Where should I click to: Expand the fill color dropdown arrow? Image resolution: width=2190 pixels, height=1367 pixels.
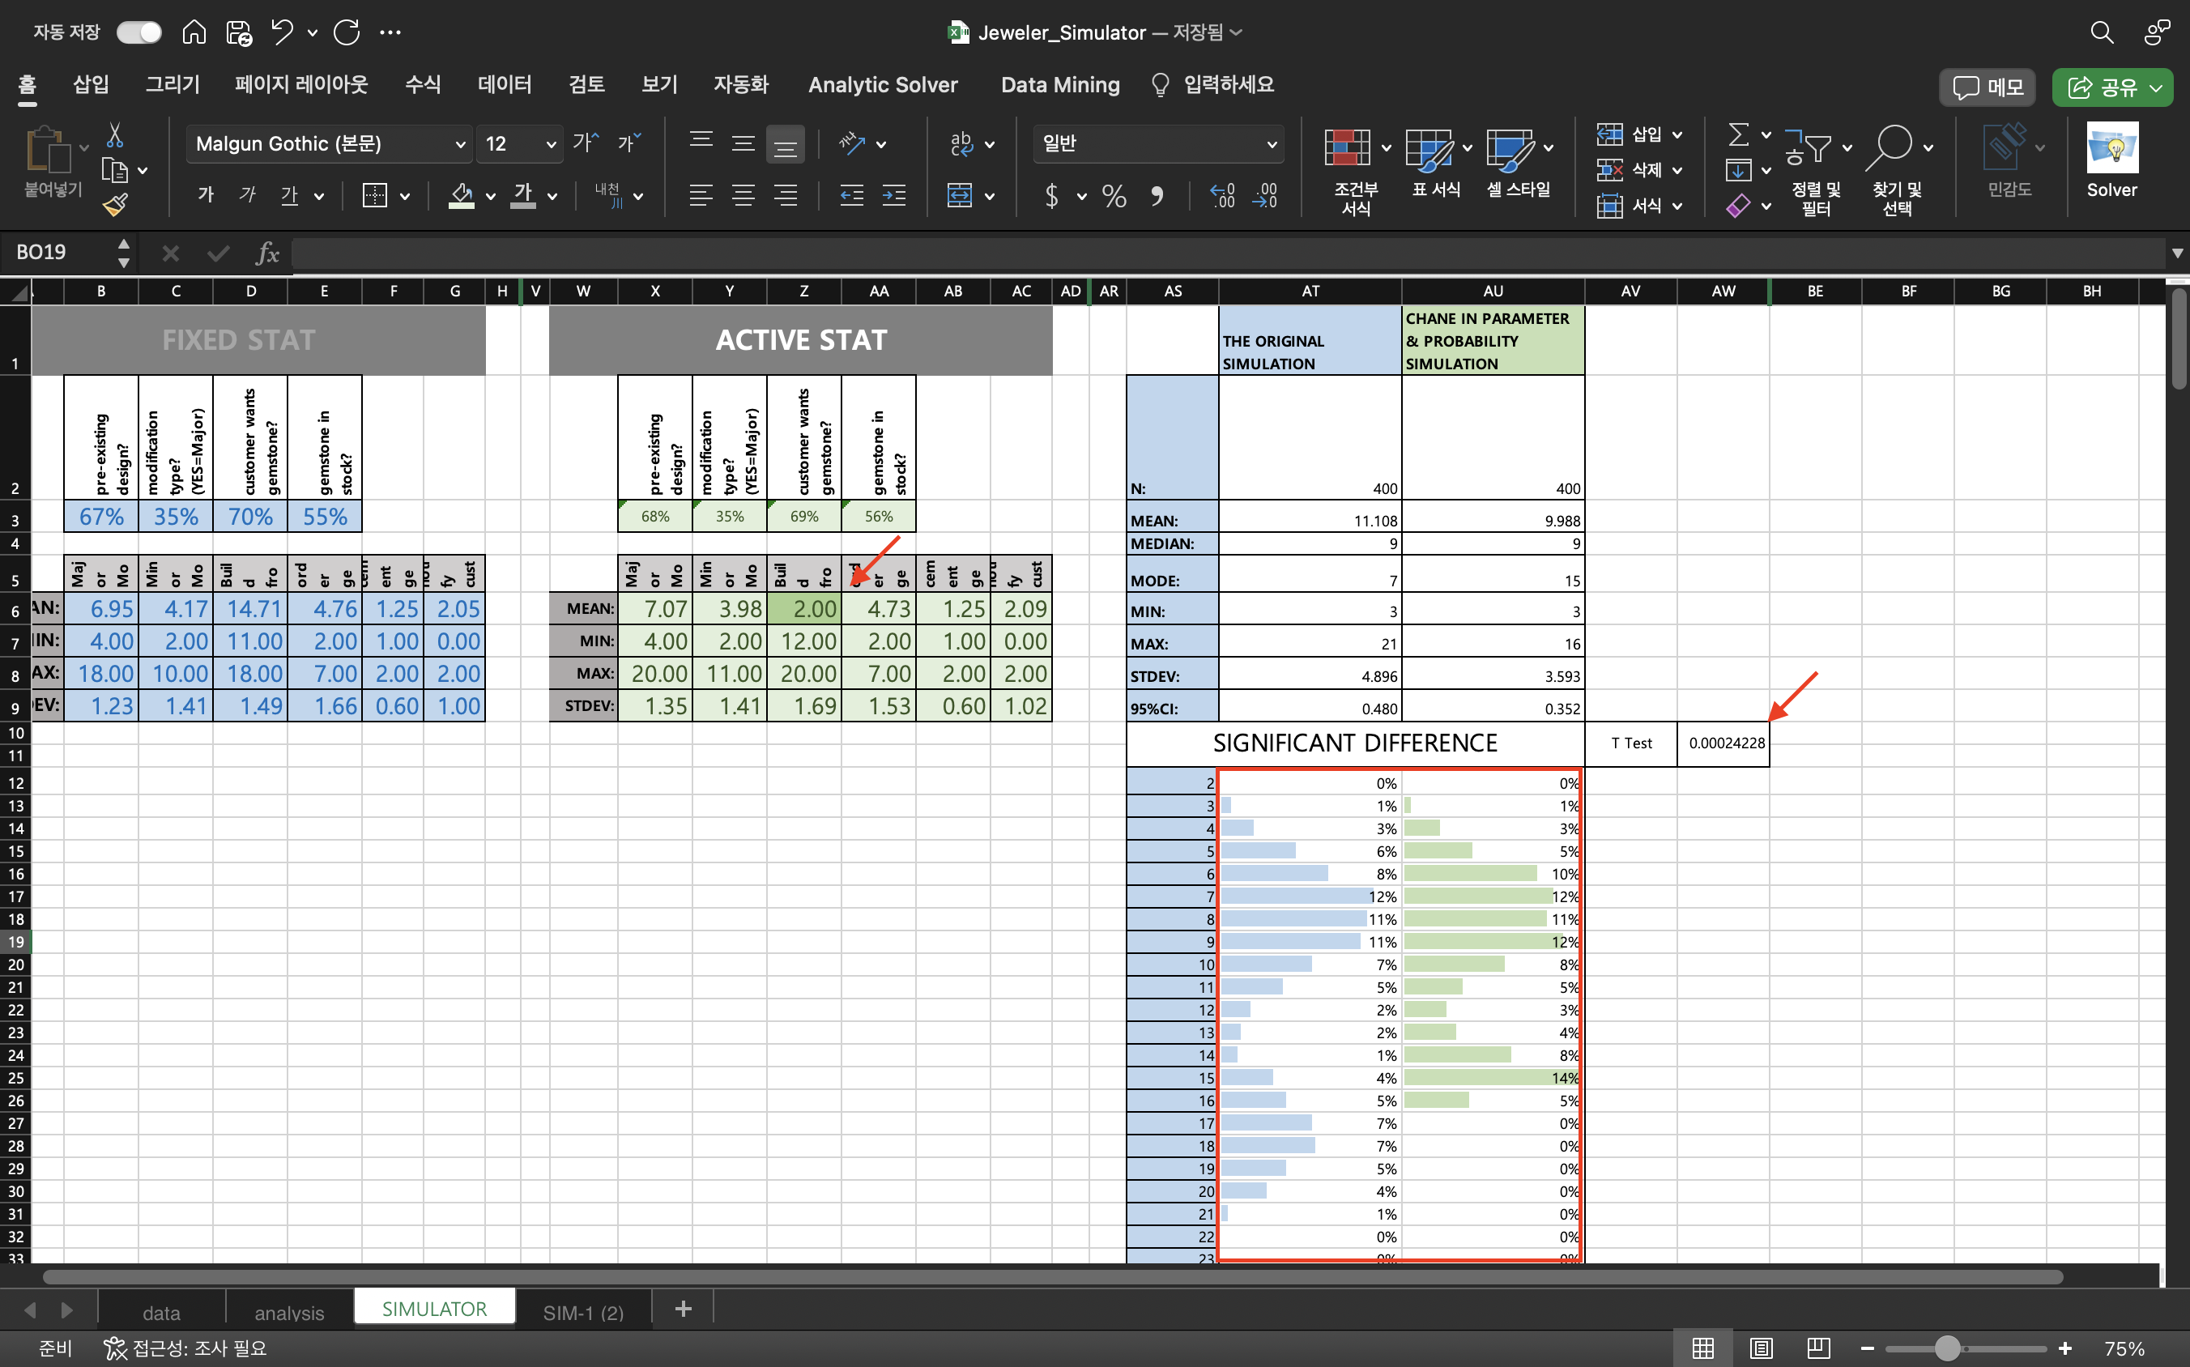tap(490, 196)
